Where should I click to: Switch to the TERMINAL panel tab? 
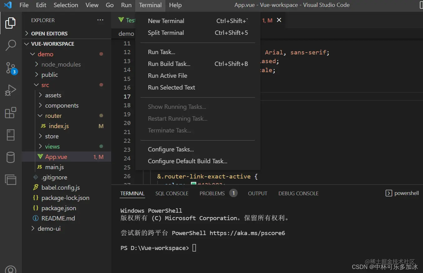pyautogui.click(x=132, y=193)
